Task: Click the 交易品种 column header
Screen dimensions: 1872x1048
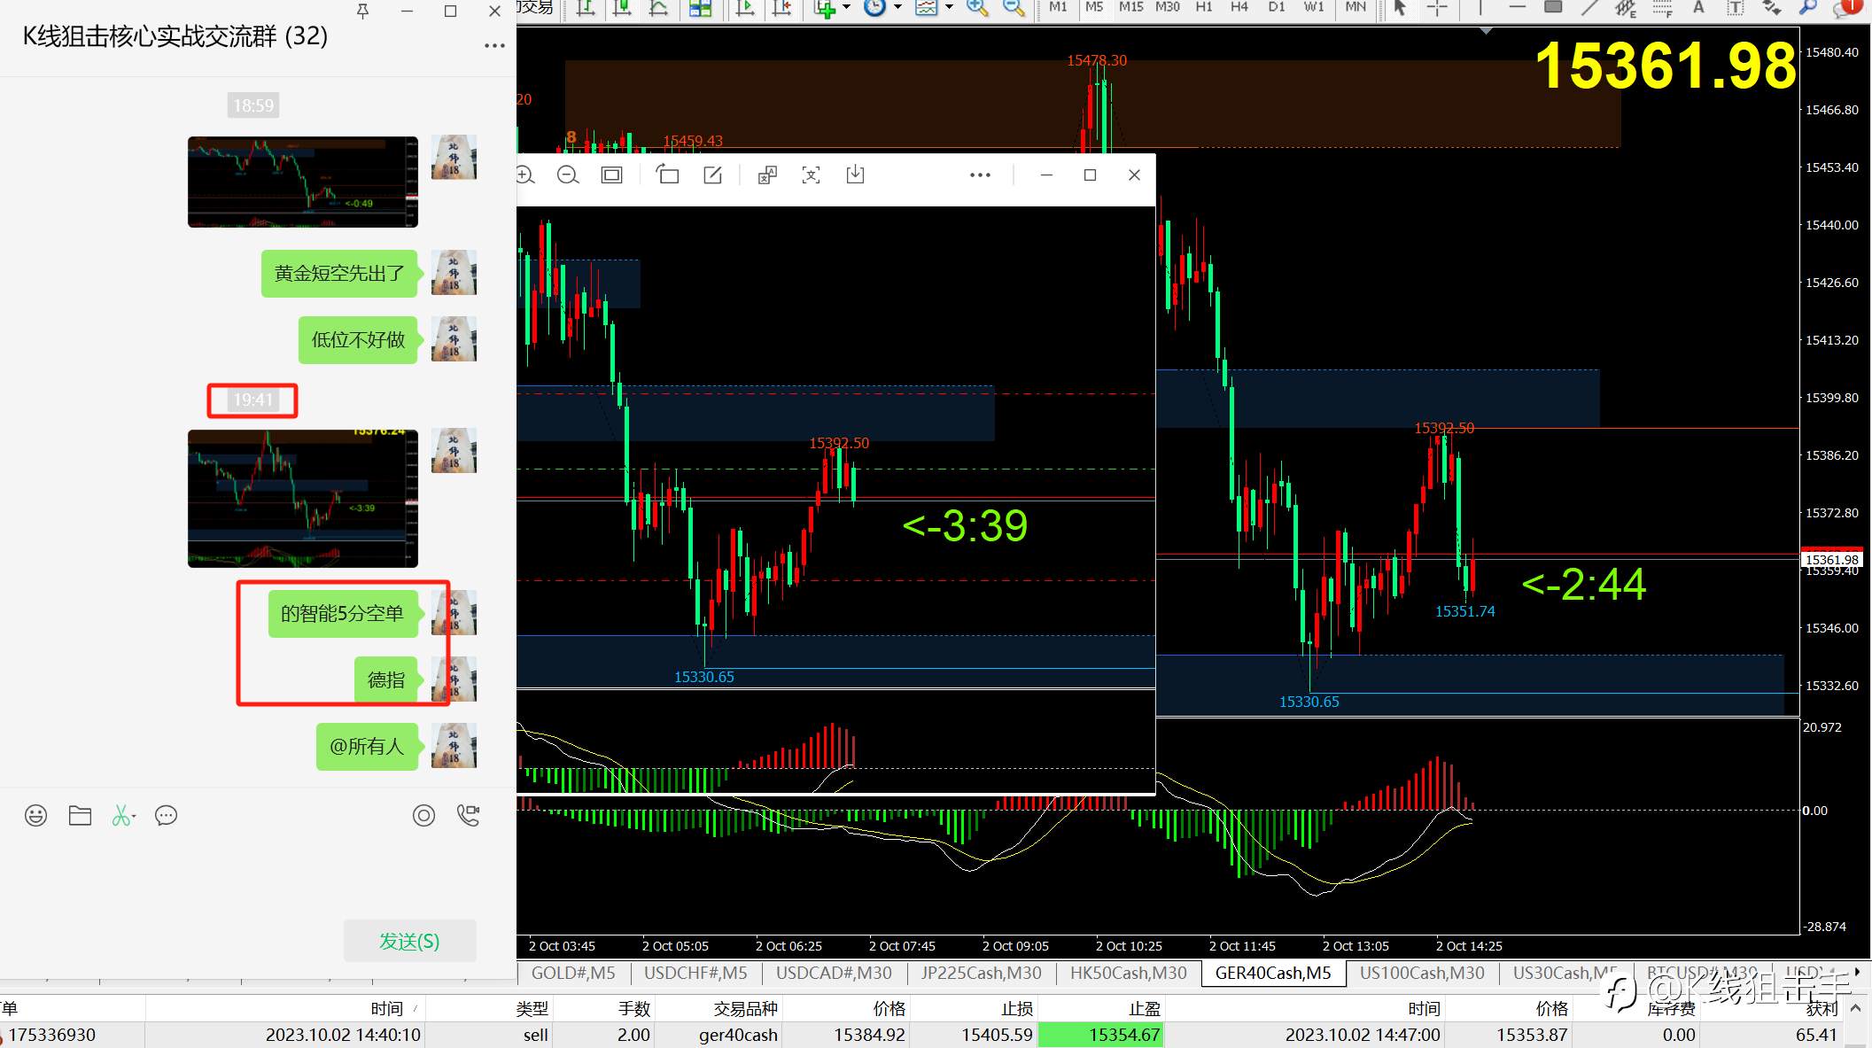Action: 746,1008
